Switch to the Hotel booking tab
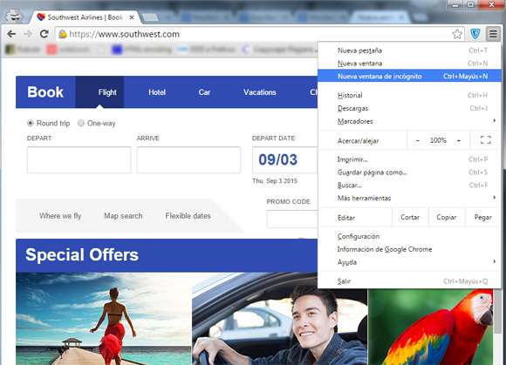 pyautogui.click(x=157, y=92)
